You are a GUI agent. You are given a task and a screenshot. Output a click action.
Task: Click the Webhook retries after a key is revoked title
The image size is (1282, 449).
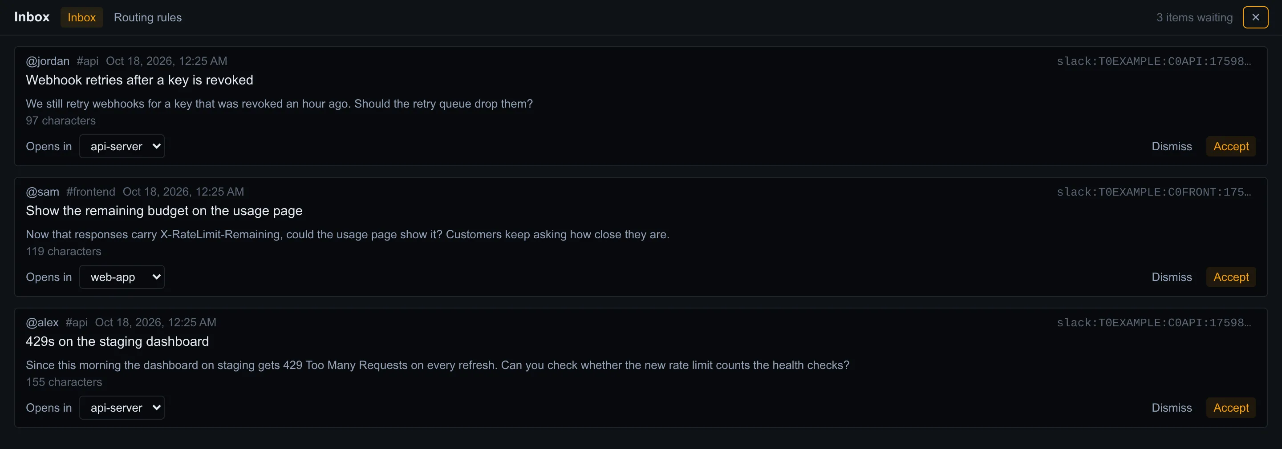tap(139, 80)
